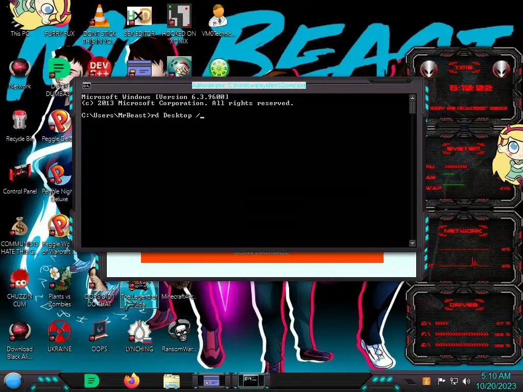Open the Network desktop icon
The image size is (523, 392).
20,74
